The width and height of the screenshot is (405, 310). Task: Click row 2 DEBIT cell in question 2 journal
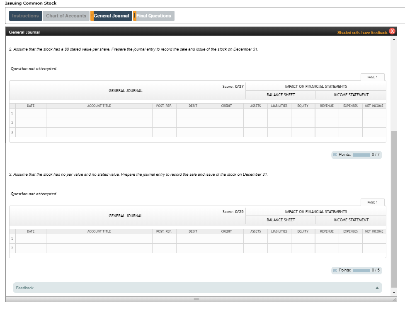(x=193, y=122)
